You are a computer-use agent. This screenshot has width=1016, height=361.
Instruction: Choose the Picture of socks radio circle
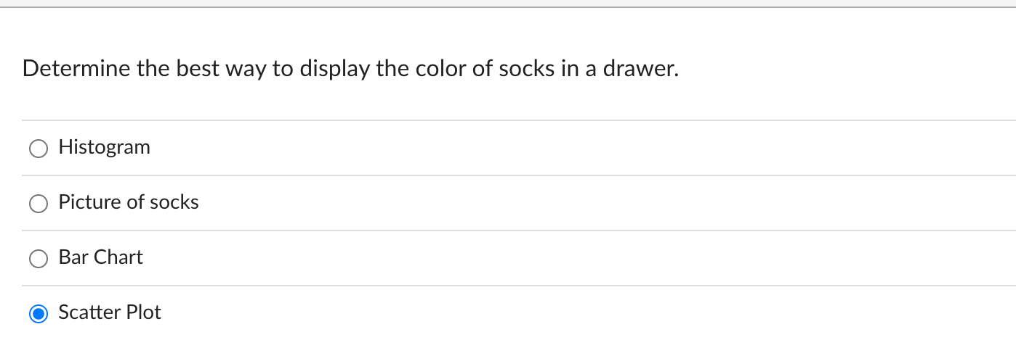(x=39, y=204)
